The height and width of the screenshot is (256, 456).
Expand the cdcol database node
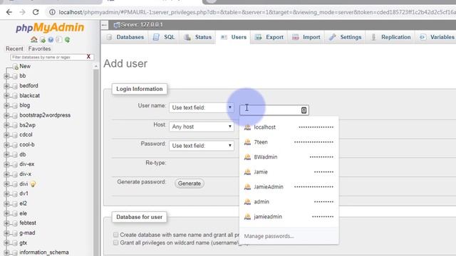click(x=6, y=135)
